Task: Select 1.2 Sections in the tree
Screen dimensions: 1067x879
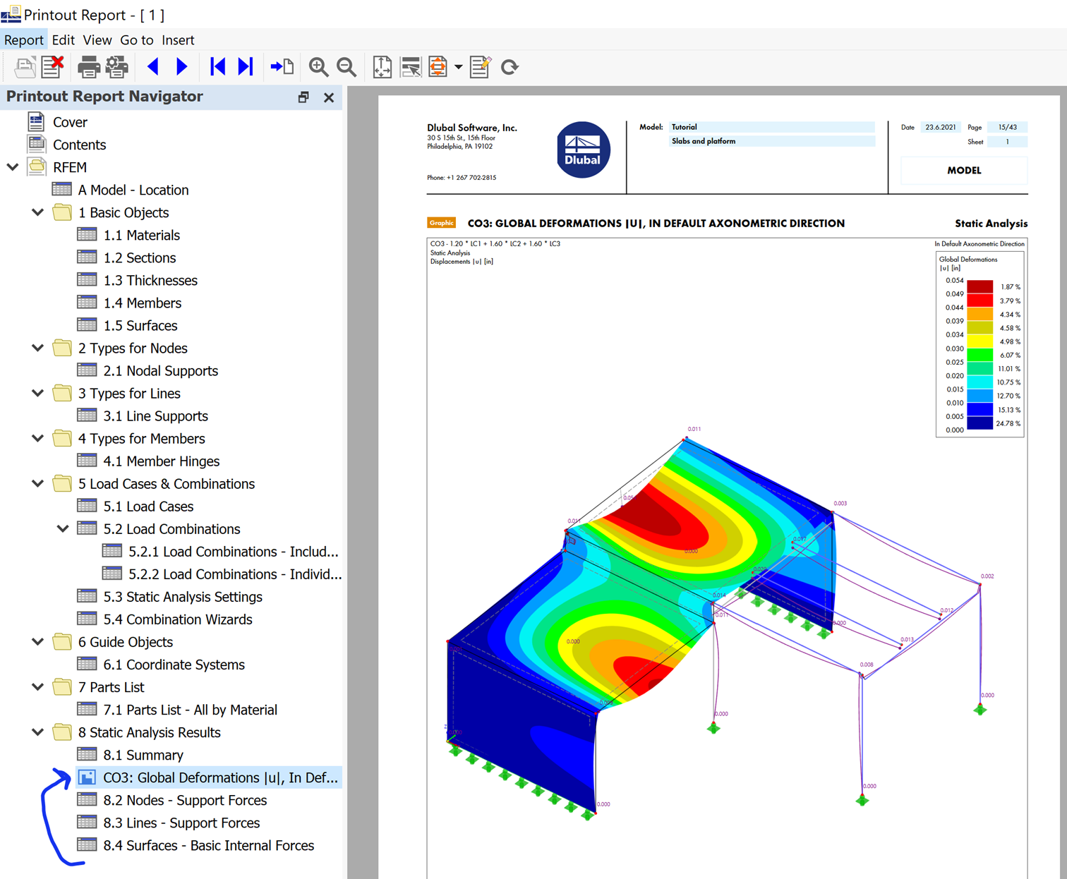Action: pyautogui.click(x=139, y=257)
